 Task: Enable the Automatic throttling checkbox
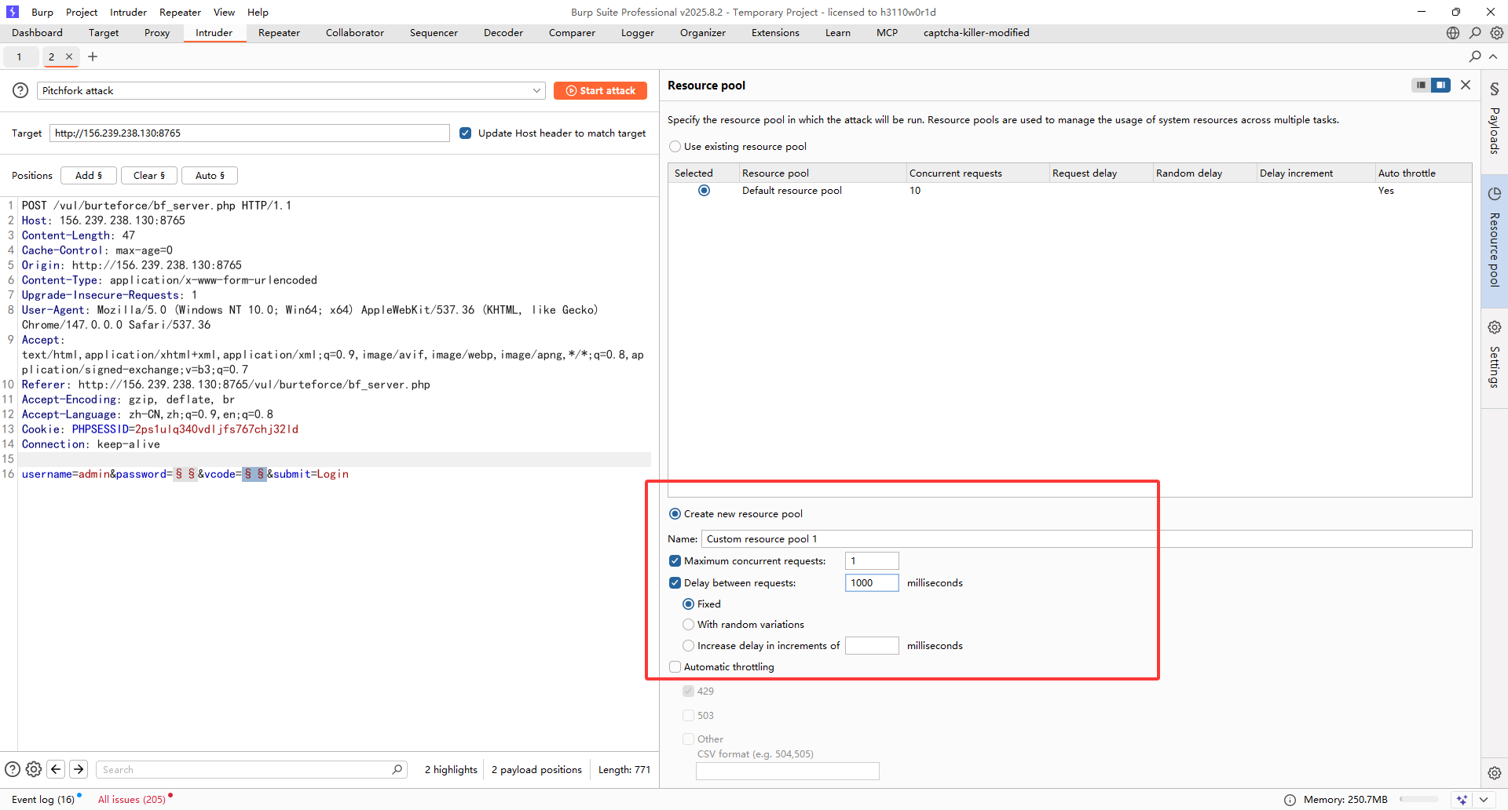click(x=675, y=667)
